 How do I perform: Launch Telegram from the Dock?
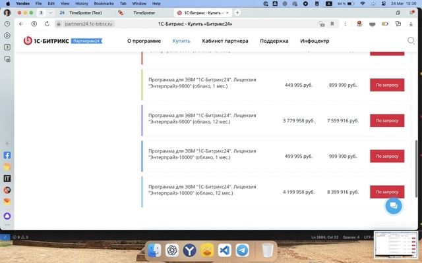242,251
